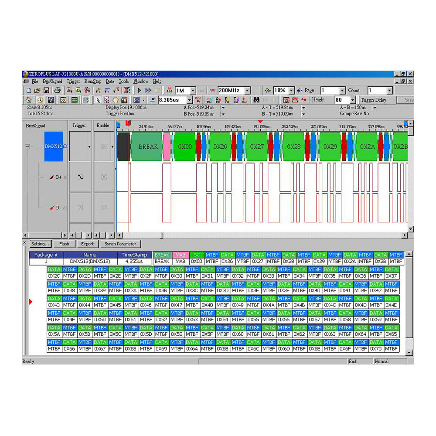Toggle the Enable checkbox for DMX512 bus
Image resolution: width=436 pixels, height=436 pixels.
click(x=104, y=146)
